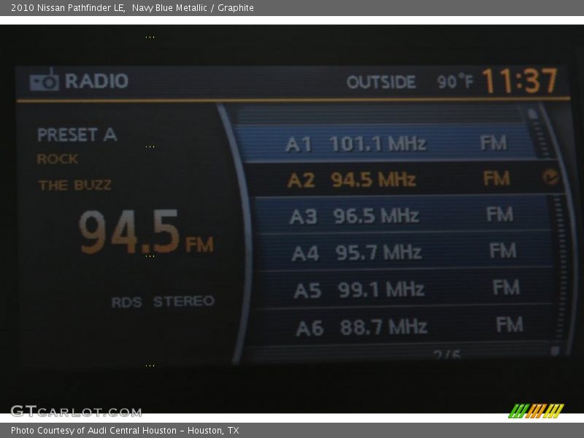Select preset A4 95.7 MHz

[404, 251]
